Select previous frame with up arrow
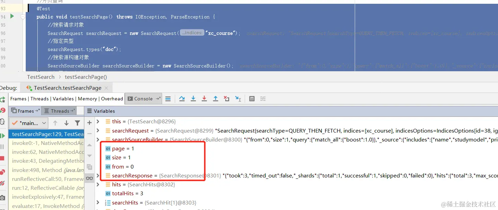 (x=55, y=123)
